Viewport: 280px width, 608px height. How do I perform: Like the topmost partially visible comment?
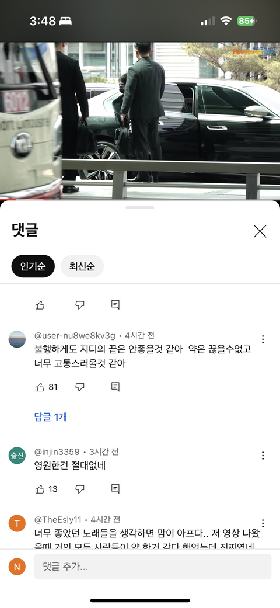click(x=40, y=305)
